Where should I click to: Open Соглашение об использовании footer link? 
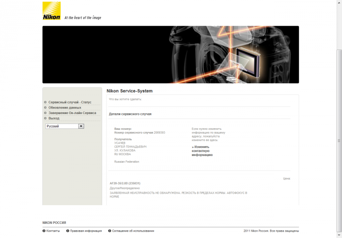[133, 231]
